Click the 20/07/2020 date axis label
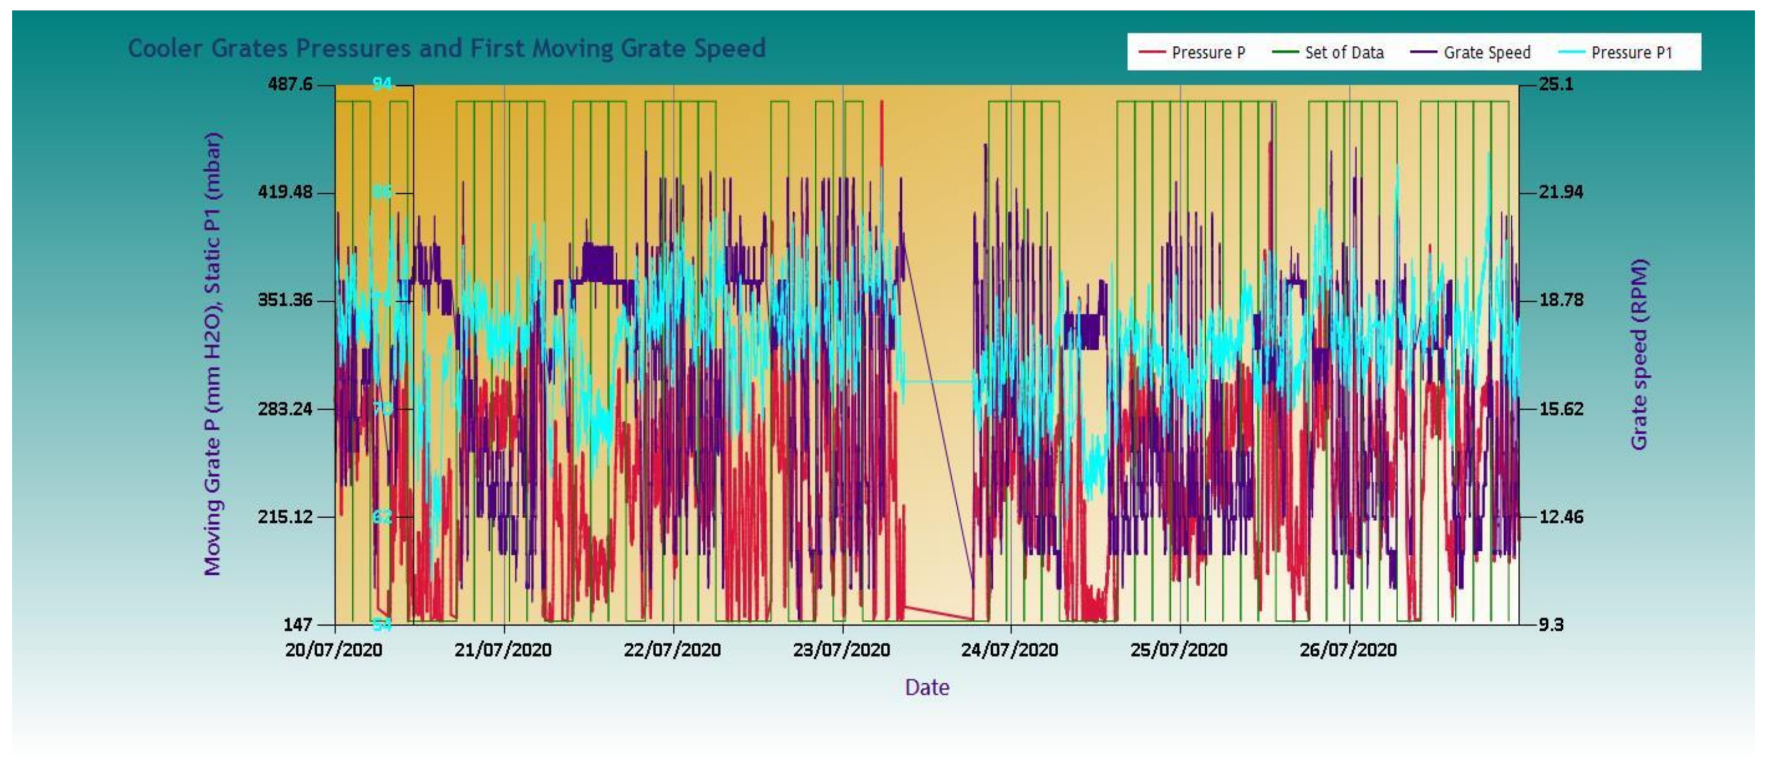The width and height of the screenshot is (1768, 765). 333,649
